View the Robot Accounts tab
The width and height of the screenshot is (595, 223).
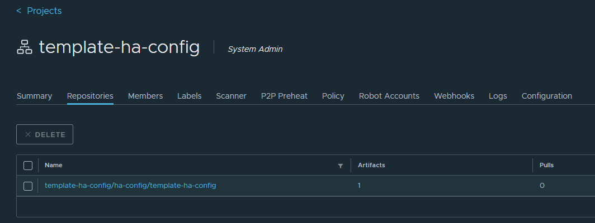tap(389, 96)
